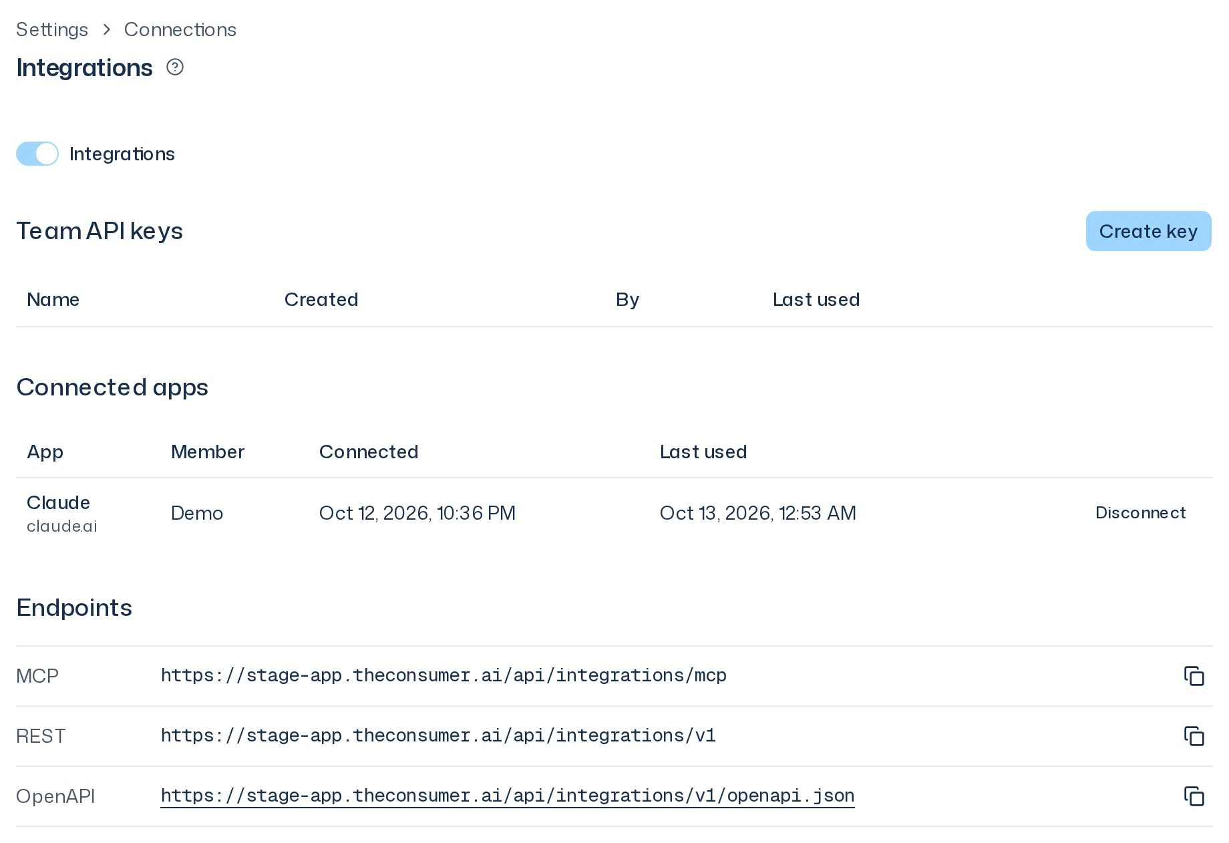Viewport: 1229px width, 843px height.
Task: Click the claude.ai domain text
Action: pos(62,526)
